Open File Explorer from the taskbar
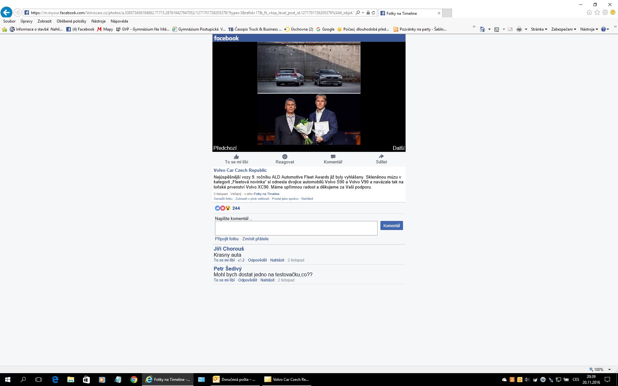The width and height of the screenshot is (618, 386). 70,380
